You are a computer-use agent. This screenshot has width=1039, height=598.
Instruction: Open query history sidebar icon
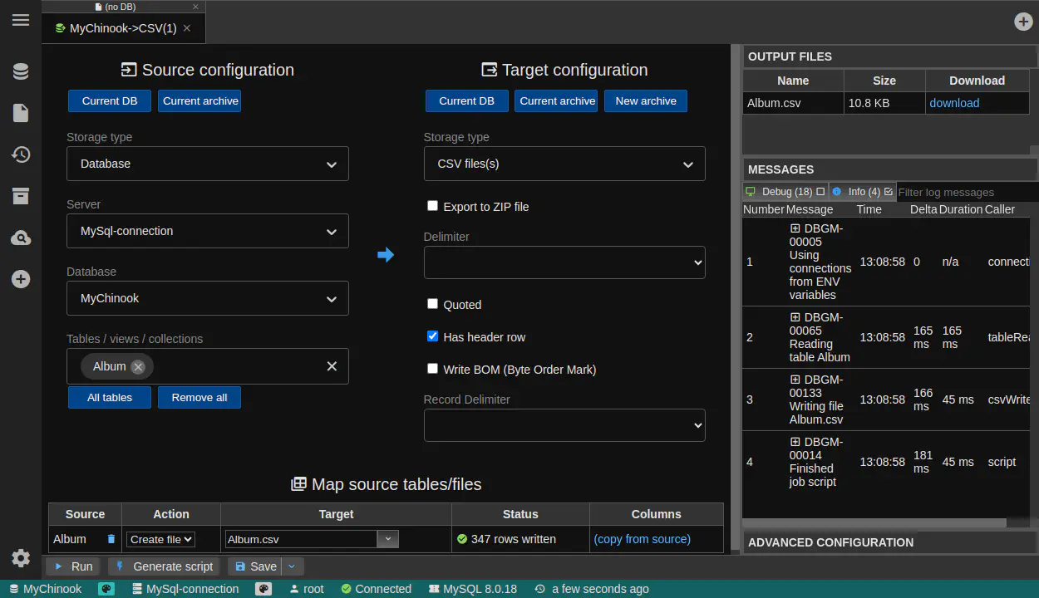[21, 154]
